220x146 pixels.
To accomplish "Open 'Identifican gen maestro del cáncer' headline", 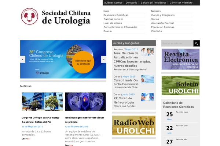I will (84, 120).
